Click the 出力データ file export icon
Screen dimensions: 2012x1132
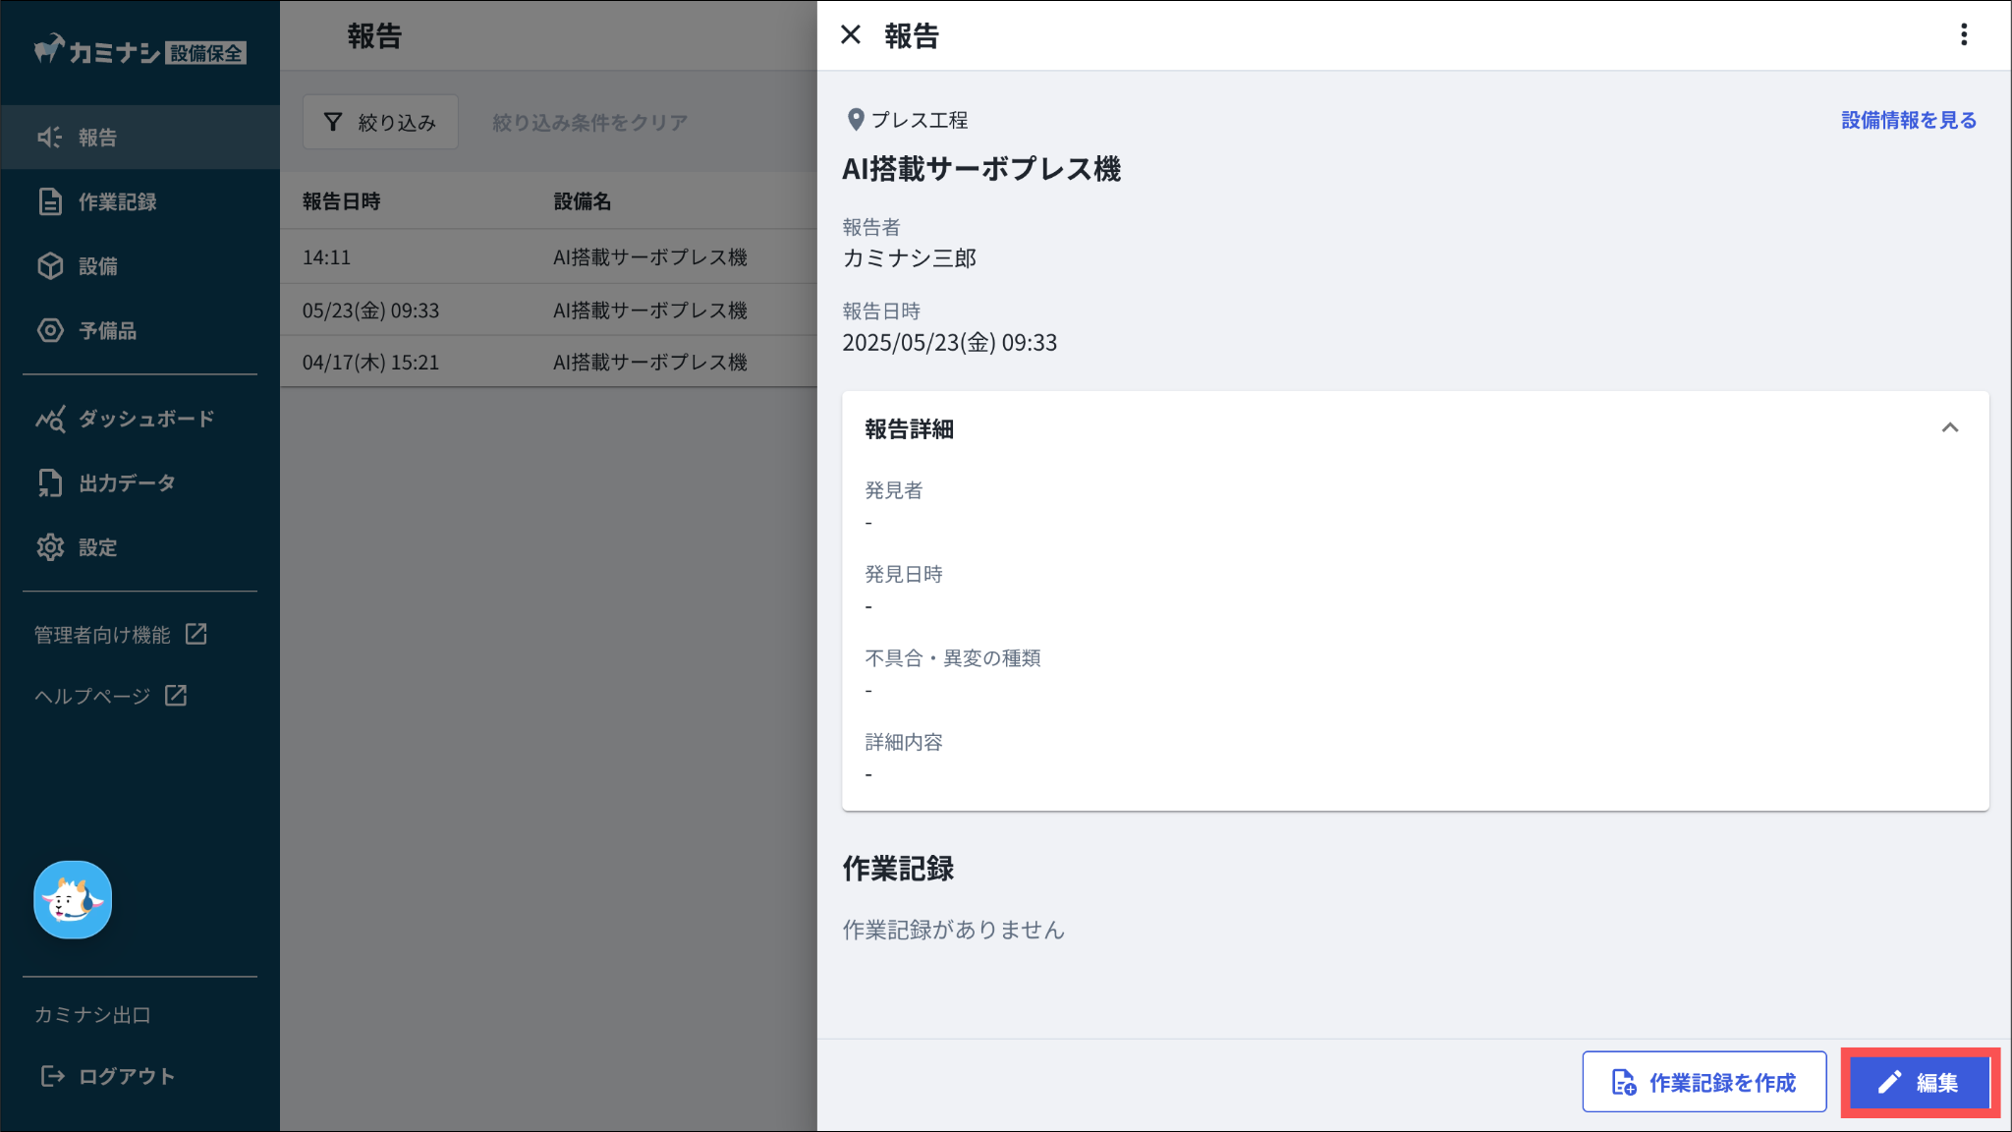[x=49, y=483]
